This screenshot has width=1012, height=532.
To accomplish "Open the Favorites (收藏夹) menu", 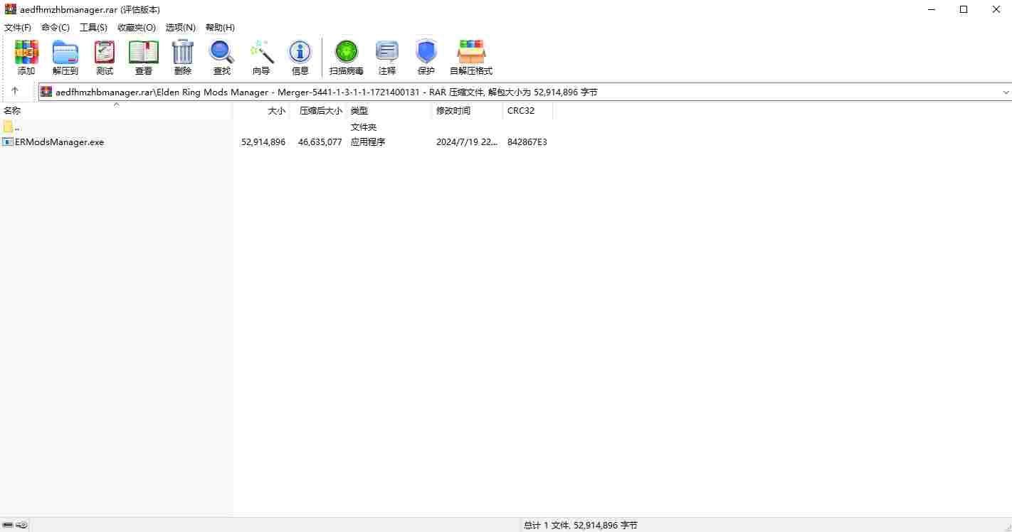I will [x=137, y=27].
